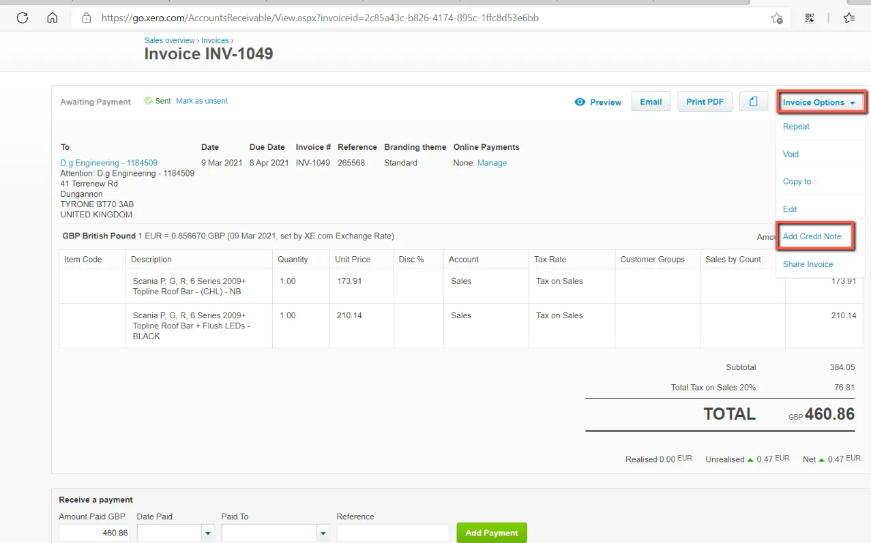Click unit price 173.91
871x543 pixels.
click(x=349, y=281)
